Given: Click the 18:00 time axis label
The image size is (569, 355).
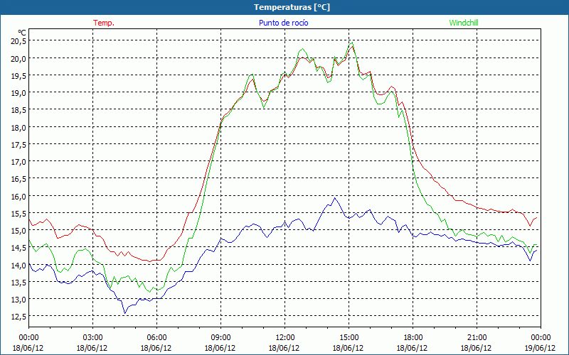Looking at the screenshot, I should (413, 338).
